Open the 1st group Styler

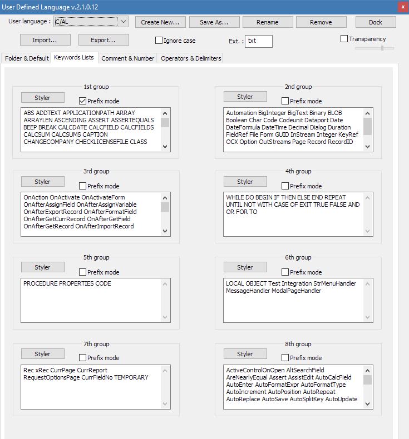[x=43, y=98]
